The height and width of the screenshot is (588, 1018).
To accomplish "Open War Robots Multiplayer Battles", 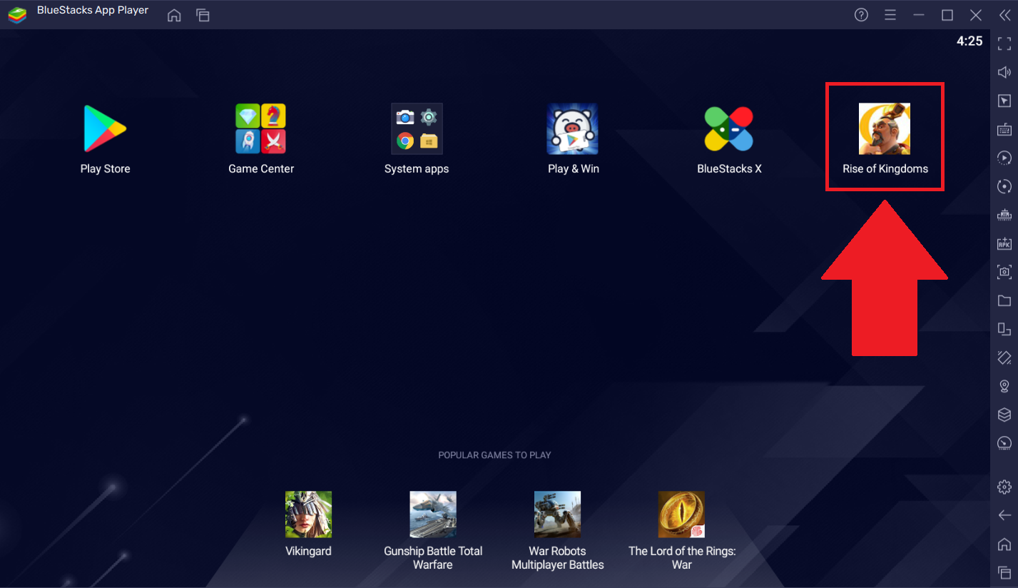I will [x=558, y=514].
